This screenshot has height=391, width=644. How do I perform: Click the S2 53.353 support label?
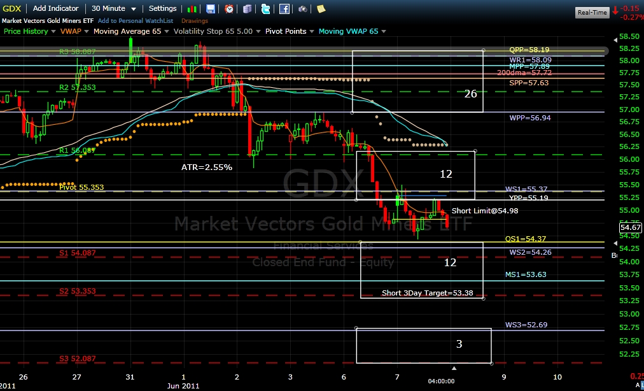pos(77,291)
